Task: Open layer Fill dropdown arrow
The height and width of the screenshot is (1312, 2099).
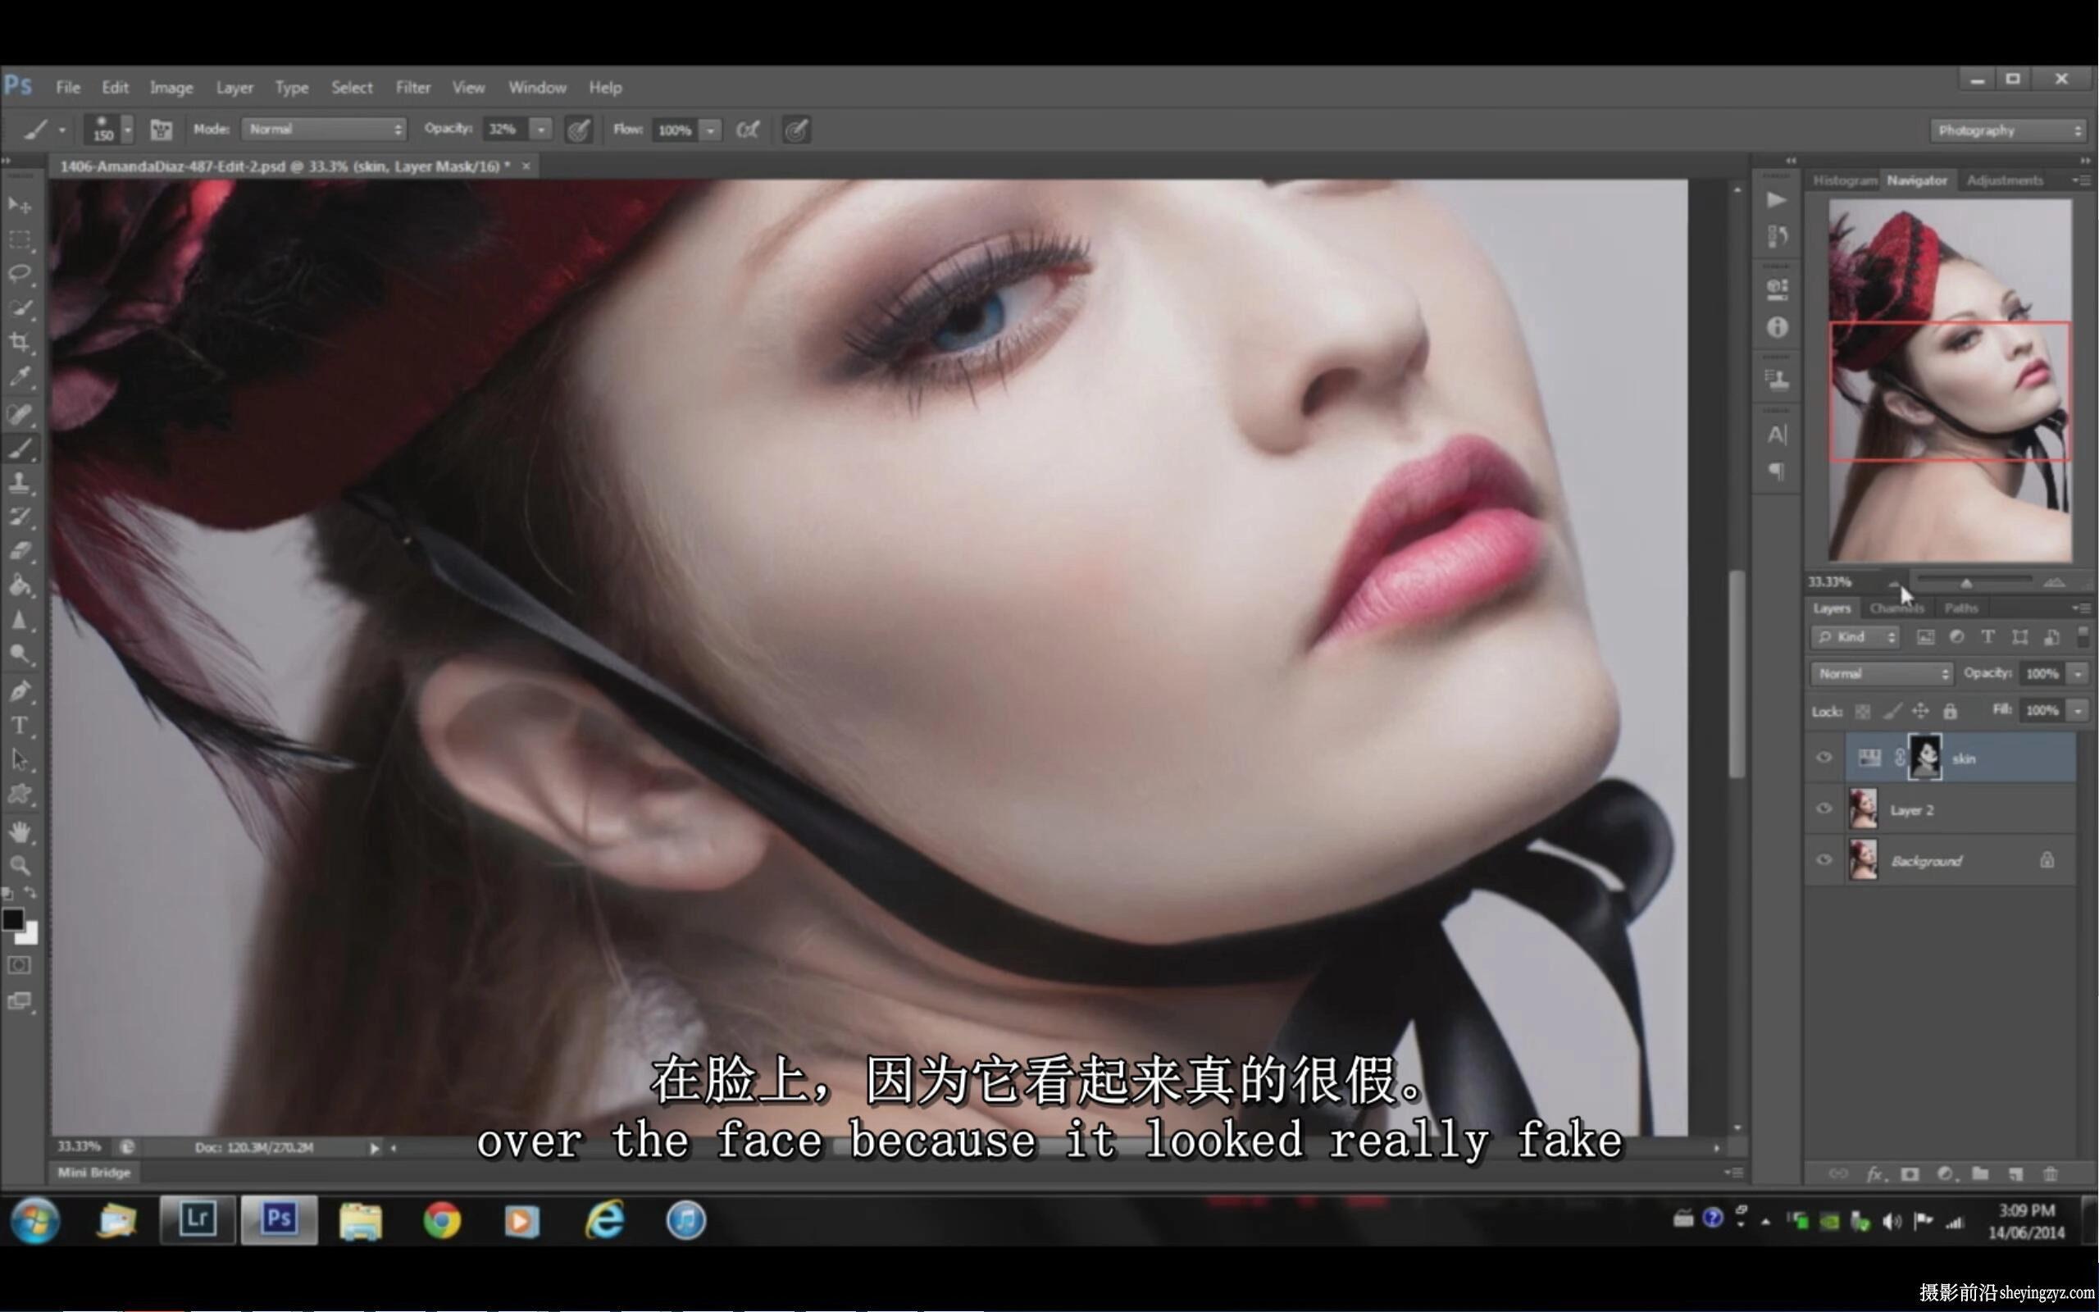Action: coord(2078,711)
